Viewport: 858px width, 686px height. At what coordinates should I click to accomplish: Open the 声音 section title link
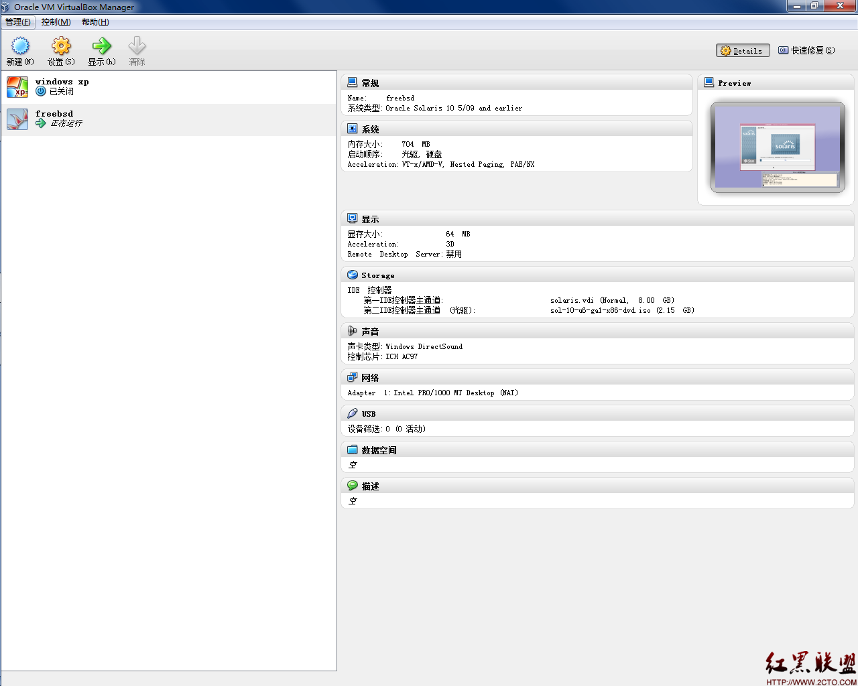point(370,332)
